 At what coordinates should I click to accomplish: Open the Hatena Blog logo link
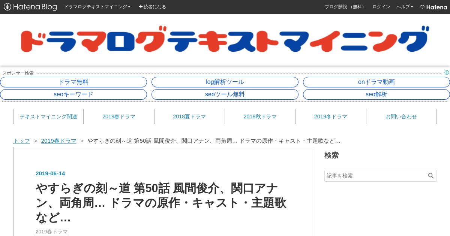[30, 7]
